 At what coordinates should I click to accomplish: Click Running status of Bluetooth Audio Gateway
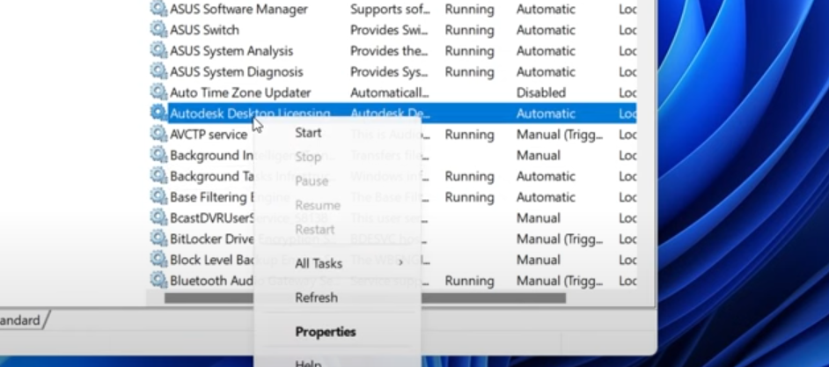[469, 281]
